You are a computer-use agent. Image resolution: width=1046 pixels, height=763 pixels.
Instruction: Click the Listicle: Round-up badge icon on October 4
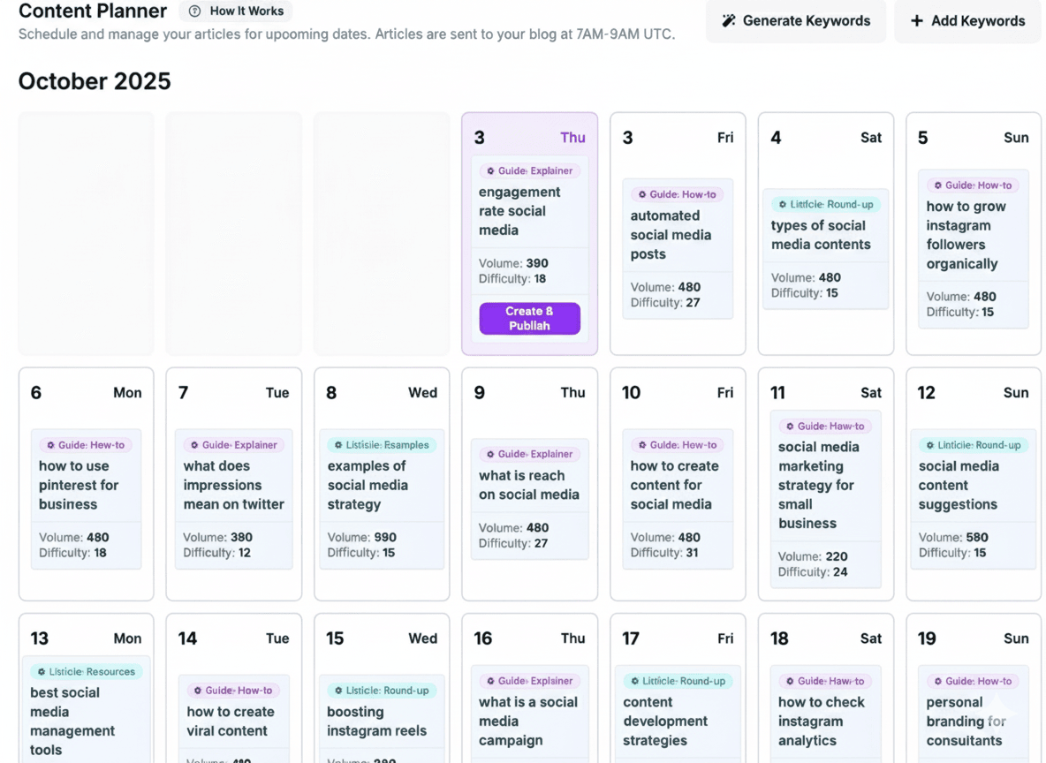pyautogui.click(x=784, y=203)
